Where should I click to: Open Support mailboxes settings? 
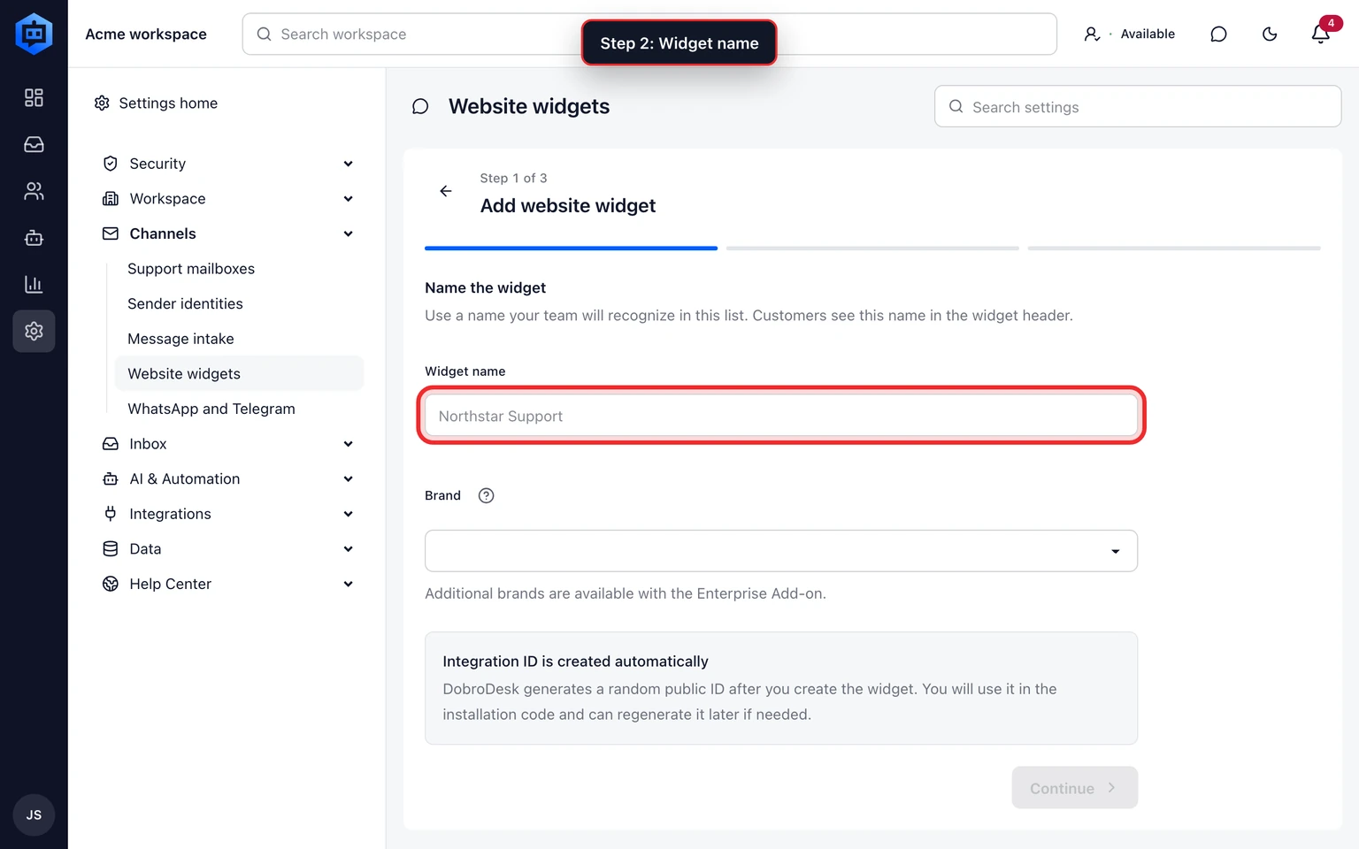click(191, 269)
